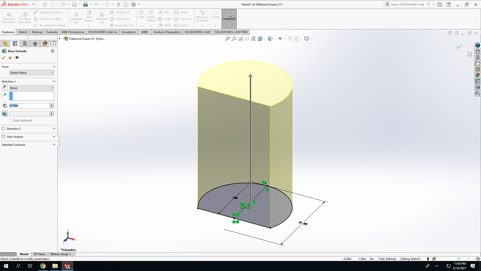Cancel the Boss-Extrude with red X
The height and width of the screenshot is (271, 481).
coord(10,58)
